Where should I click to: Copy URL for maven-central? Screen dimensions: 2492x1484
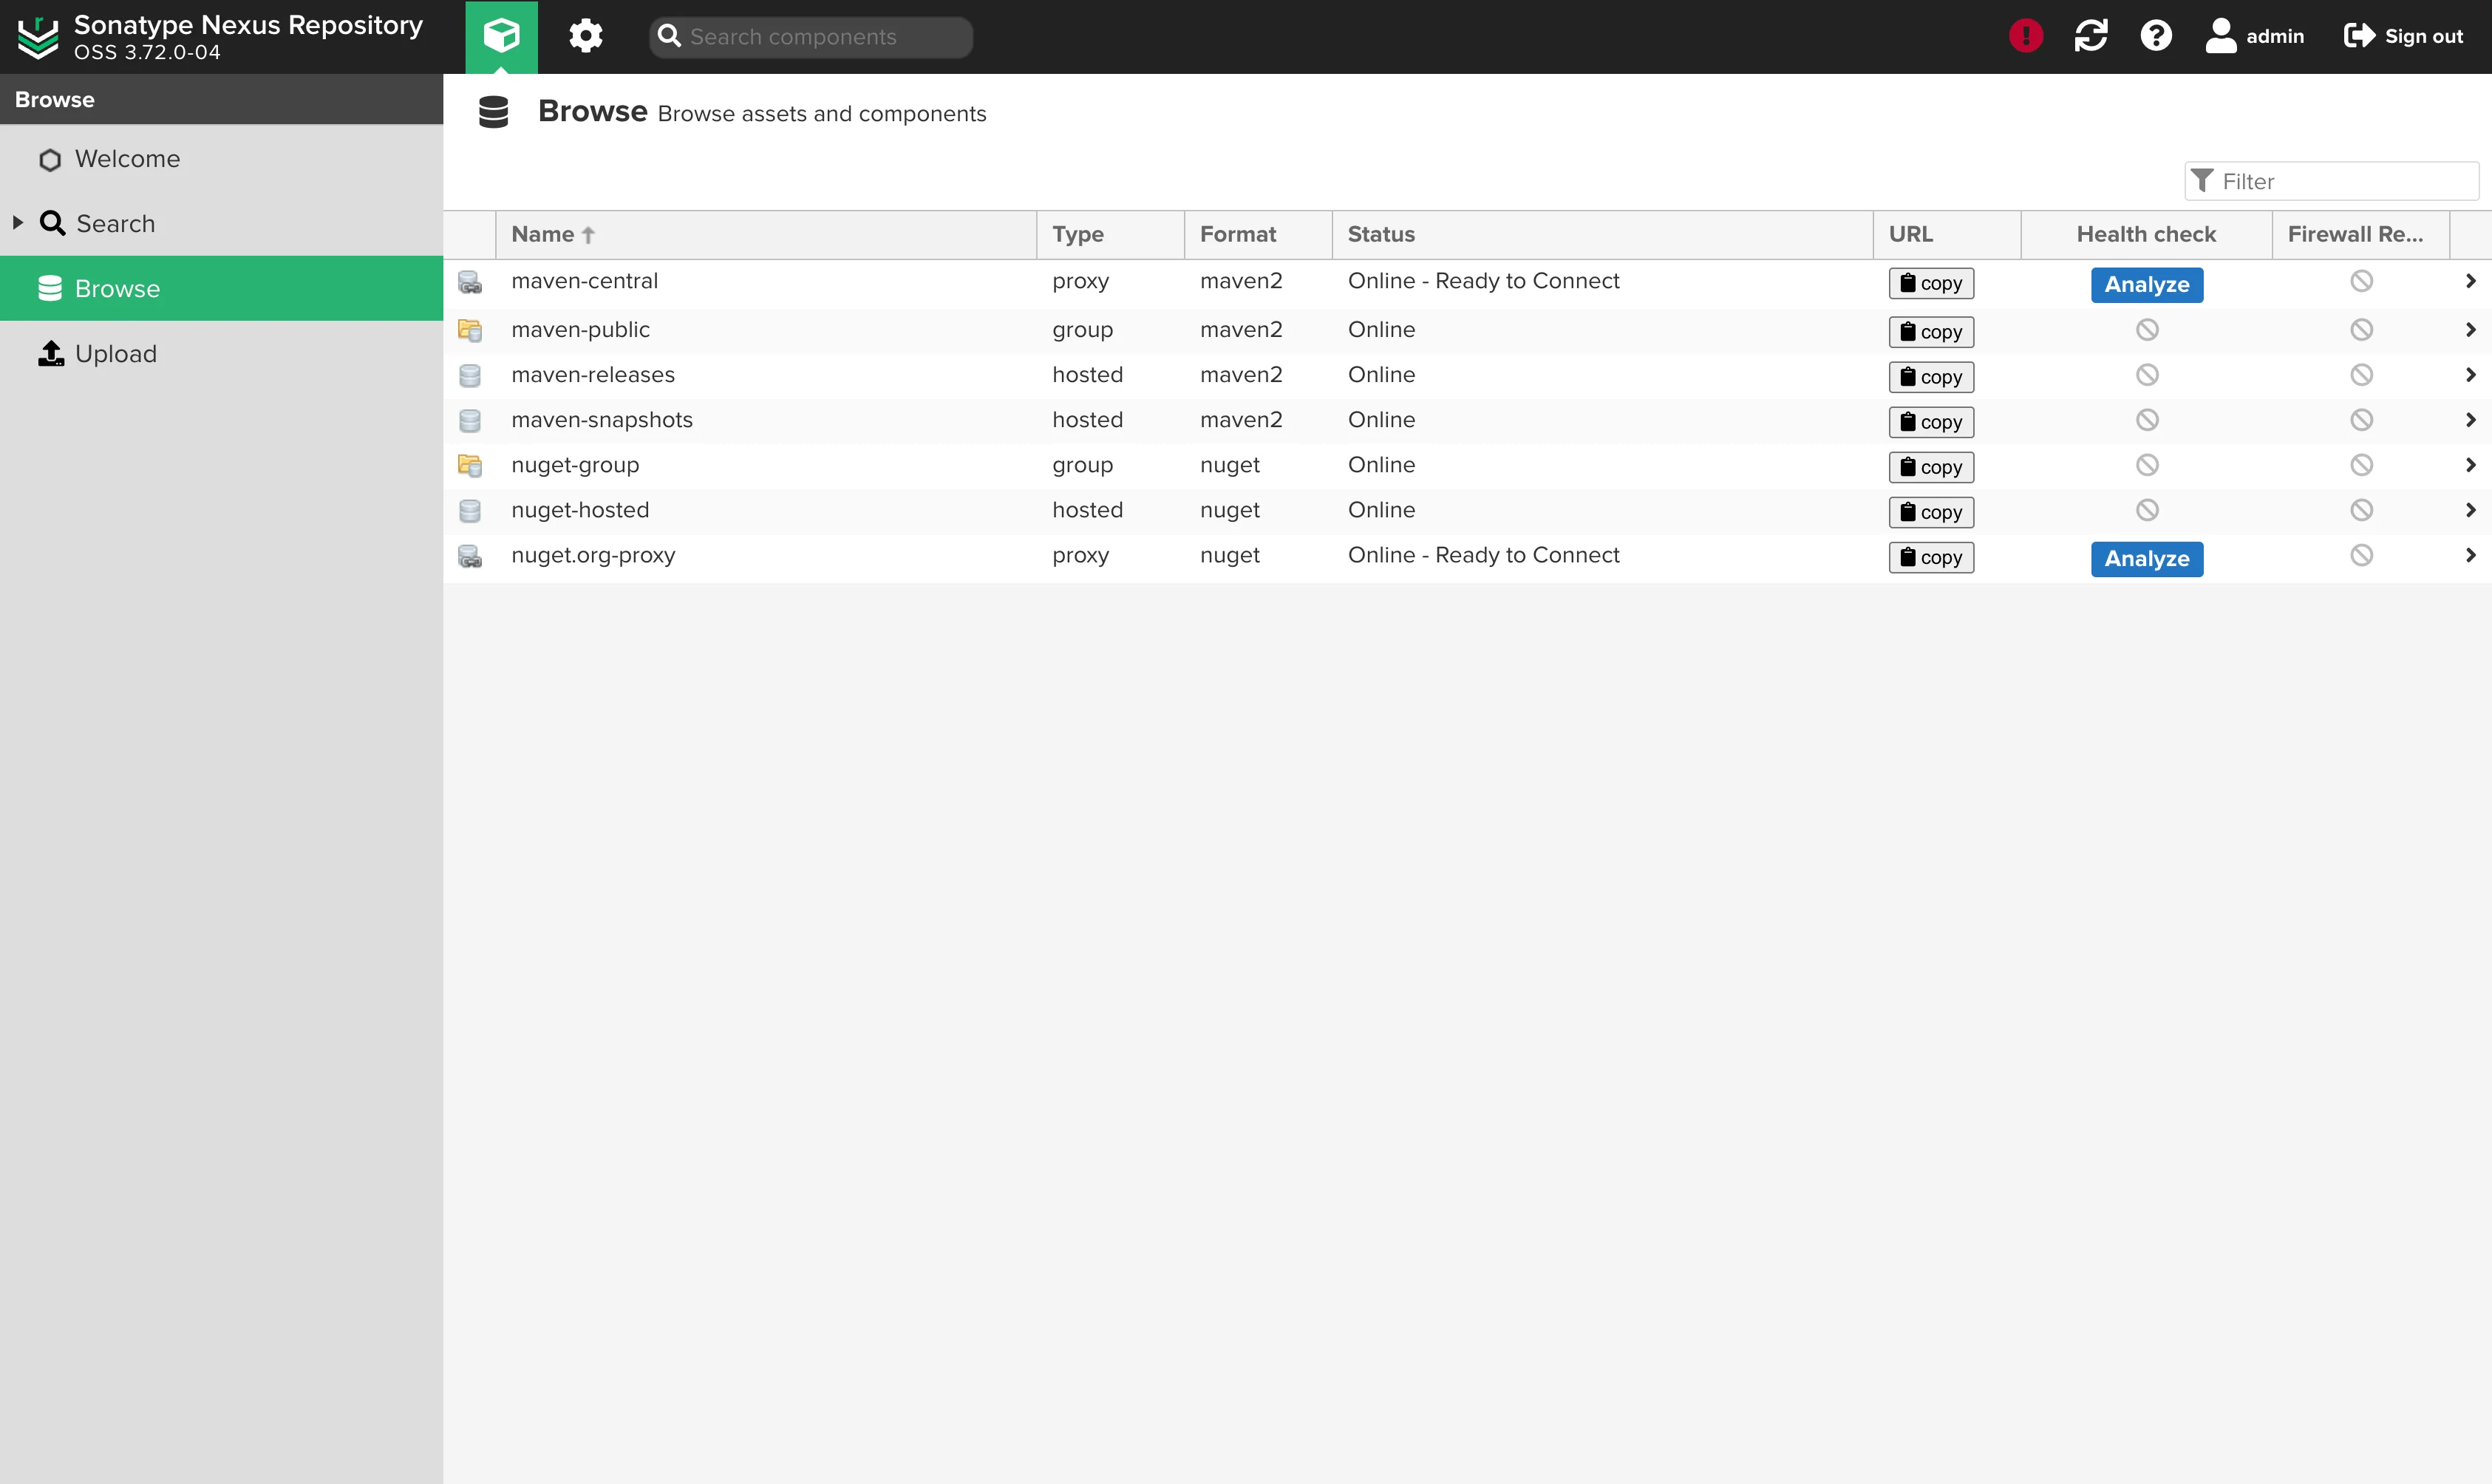tap(1931, 283)
